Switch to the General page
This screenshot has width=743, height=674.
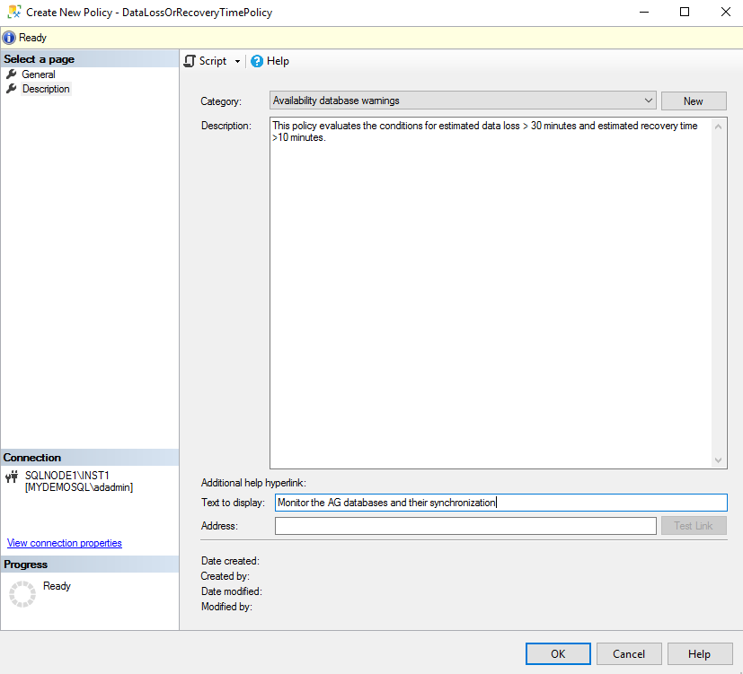(x=39, y=74)
